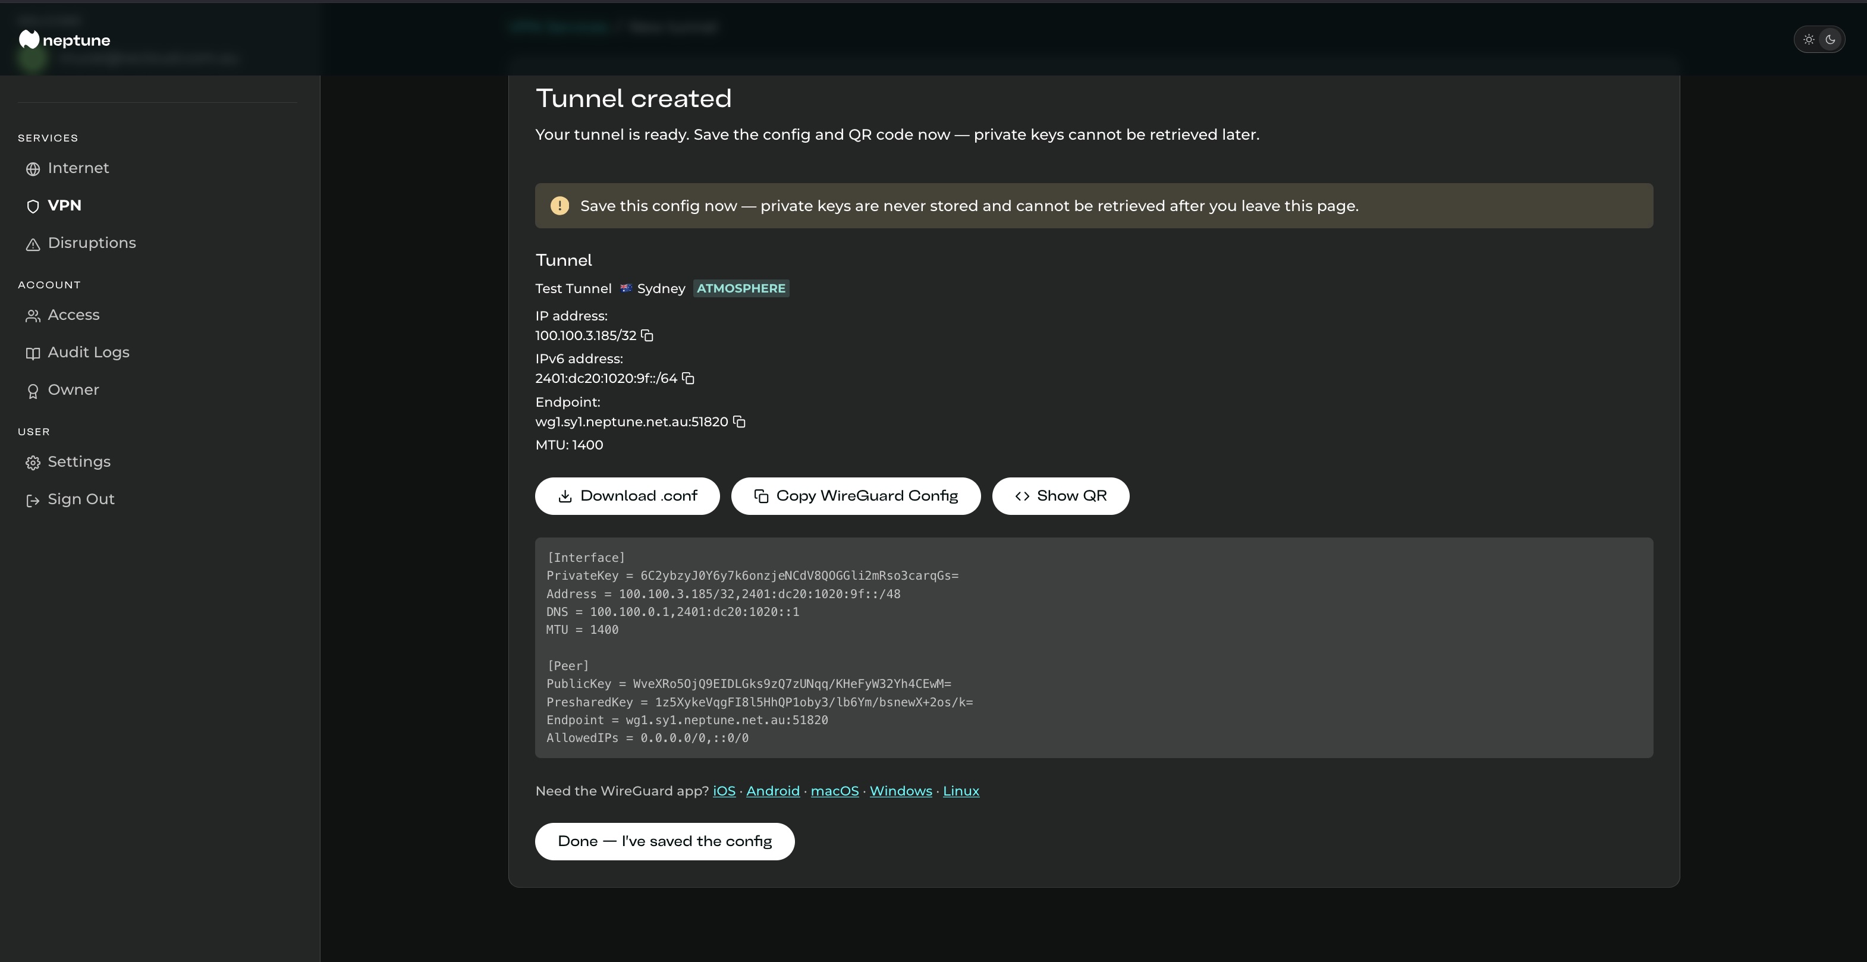Click the Address line in config
The height and width of the screenshot is (962, 1867).
point(724,594)
